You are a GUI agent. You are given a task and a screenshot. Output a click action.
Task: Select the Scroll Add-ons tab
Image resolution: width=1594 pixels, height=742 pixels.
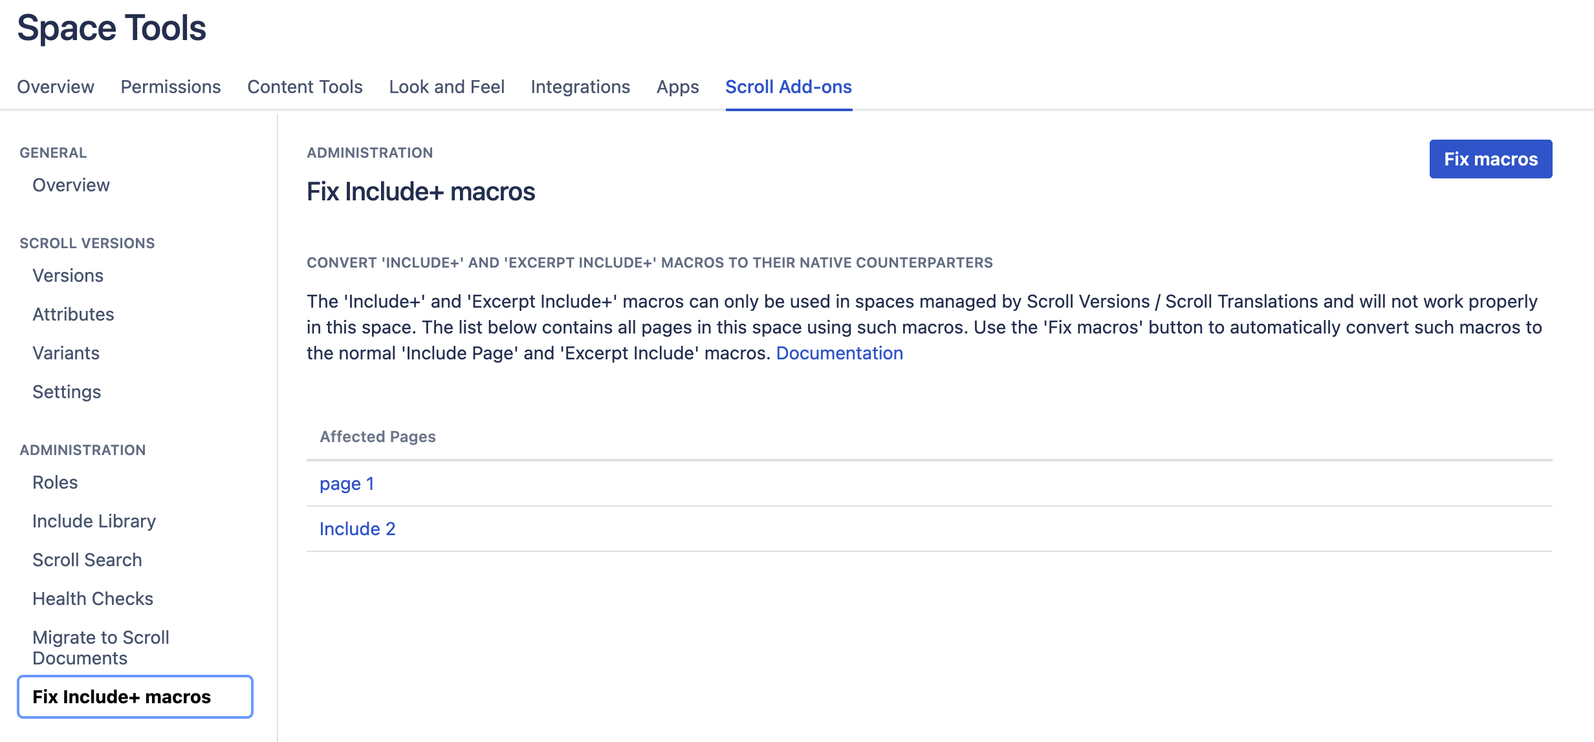(788, 87)
